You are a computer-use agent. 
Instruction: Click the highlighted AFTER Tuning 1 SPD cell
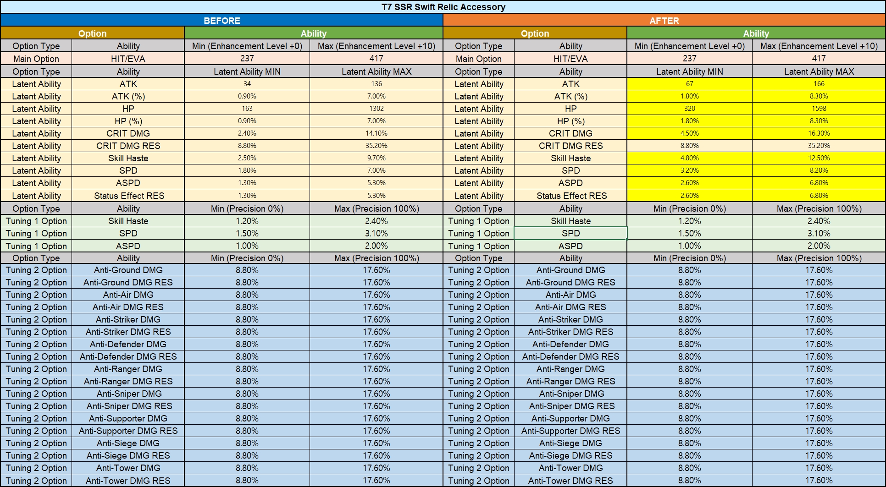click(x=570, y=233)
